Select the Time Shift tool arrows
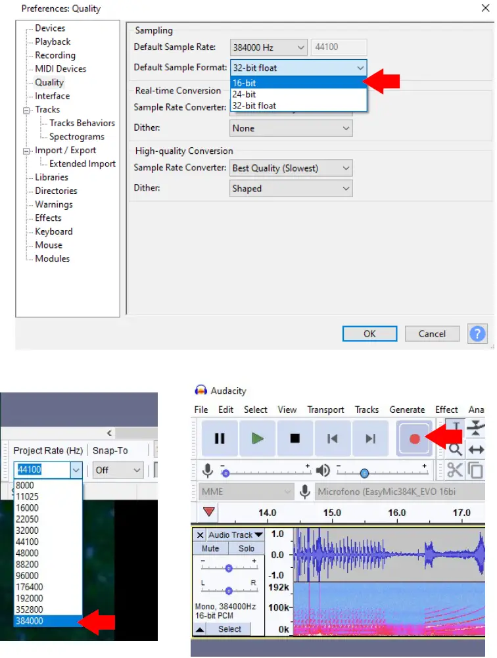This screenshot has width=497, height=658. [x=476, y=450]
